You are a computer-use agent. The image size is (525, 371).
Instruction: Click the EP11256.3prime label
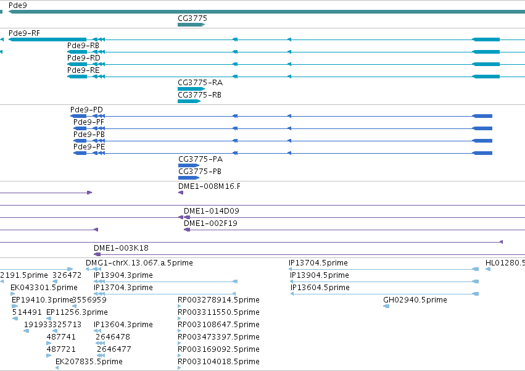[77, 312]
